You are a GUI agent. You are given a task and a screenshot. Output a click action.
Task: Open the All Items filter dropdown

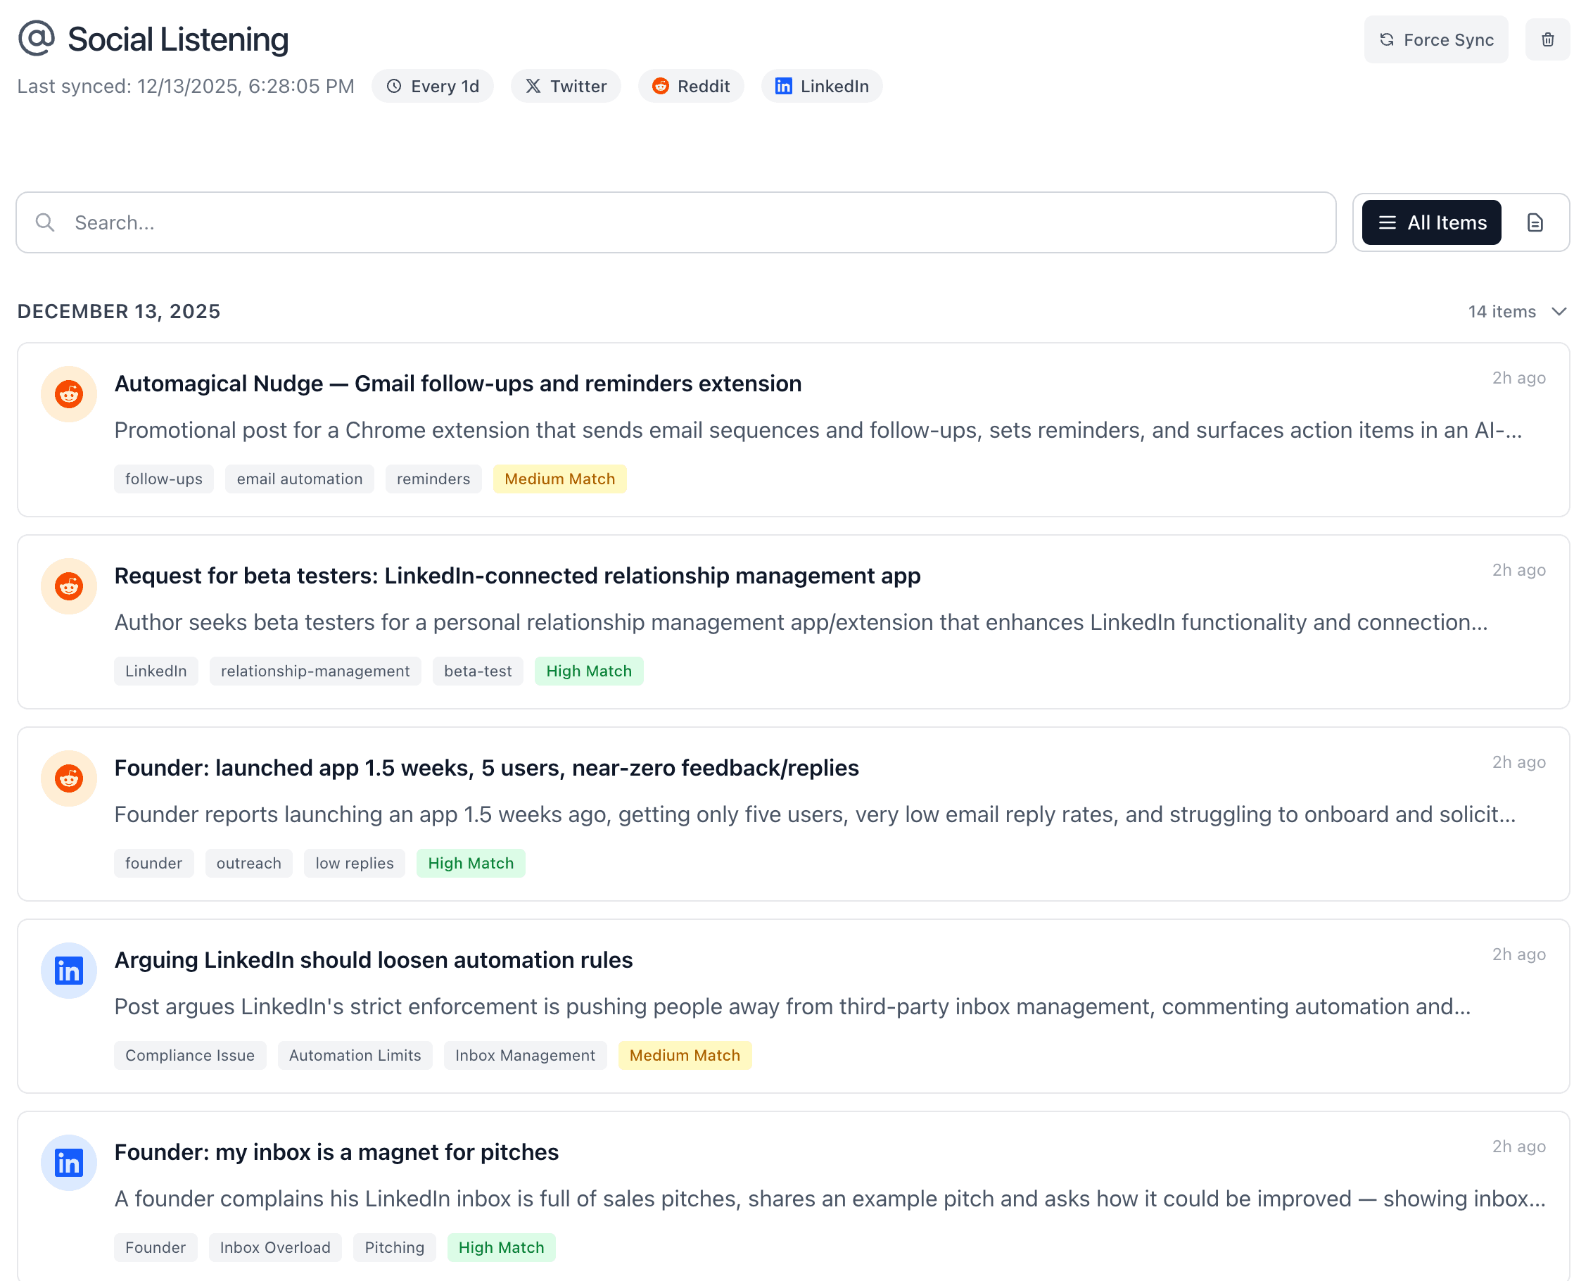click(1430, 222)
